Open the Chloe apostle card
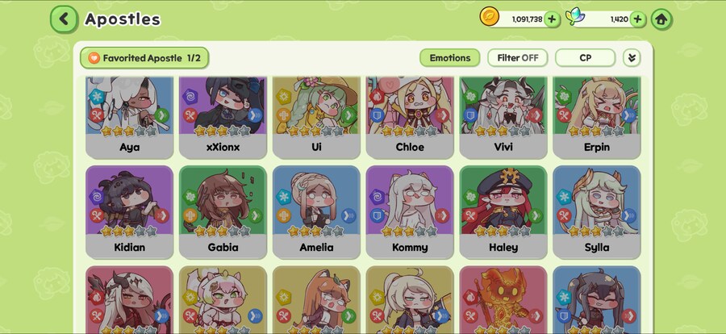 [410, 118]
